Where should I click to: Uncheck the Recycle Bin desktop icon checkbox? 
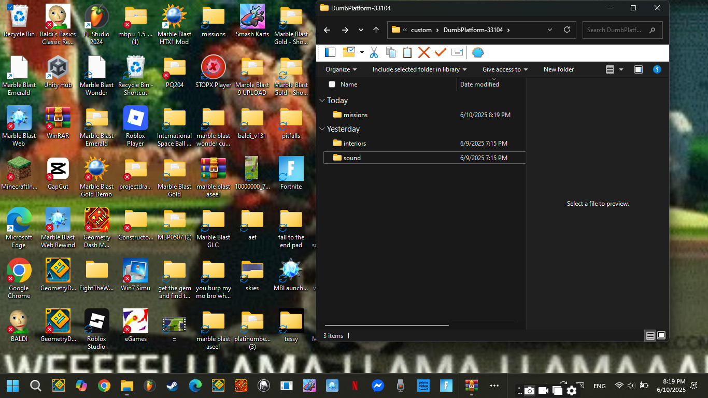(11, 8)
